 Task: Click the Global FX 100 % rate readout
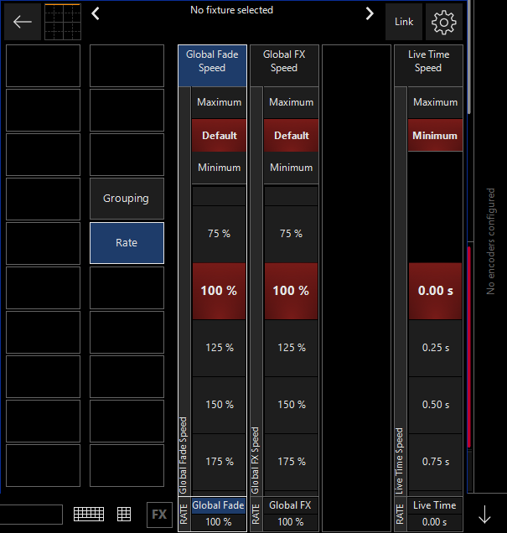coord(291,522)
